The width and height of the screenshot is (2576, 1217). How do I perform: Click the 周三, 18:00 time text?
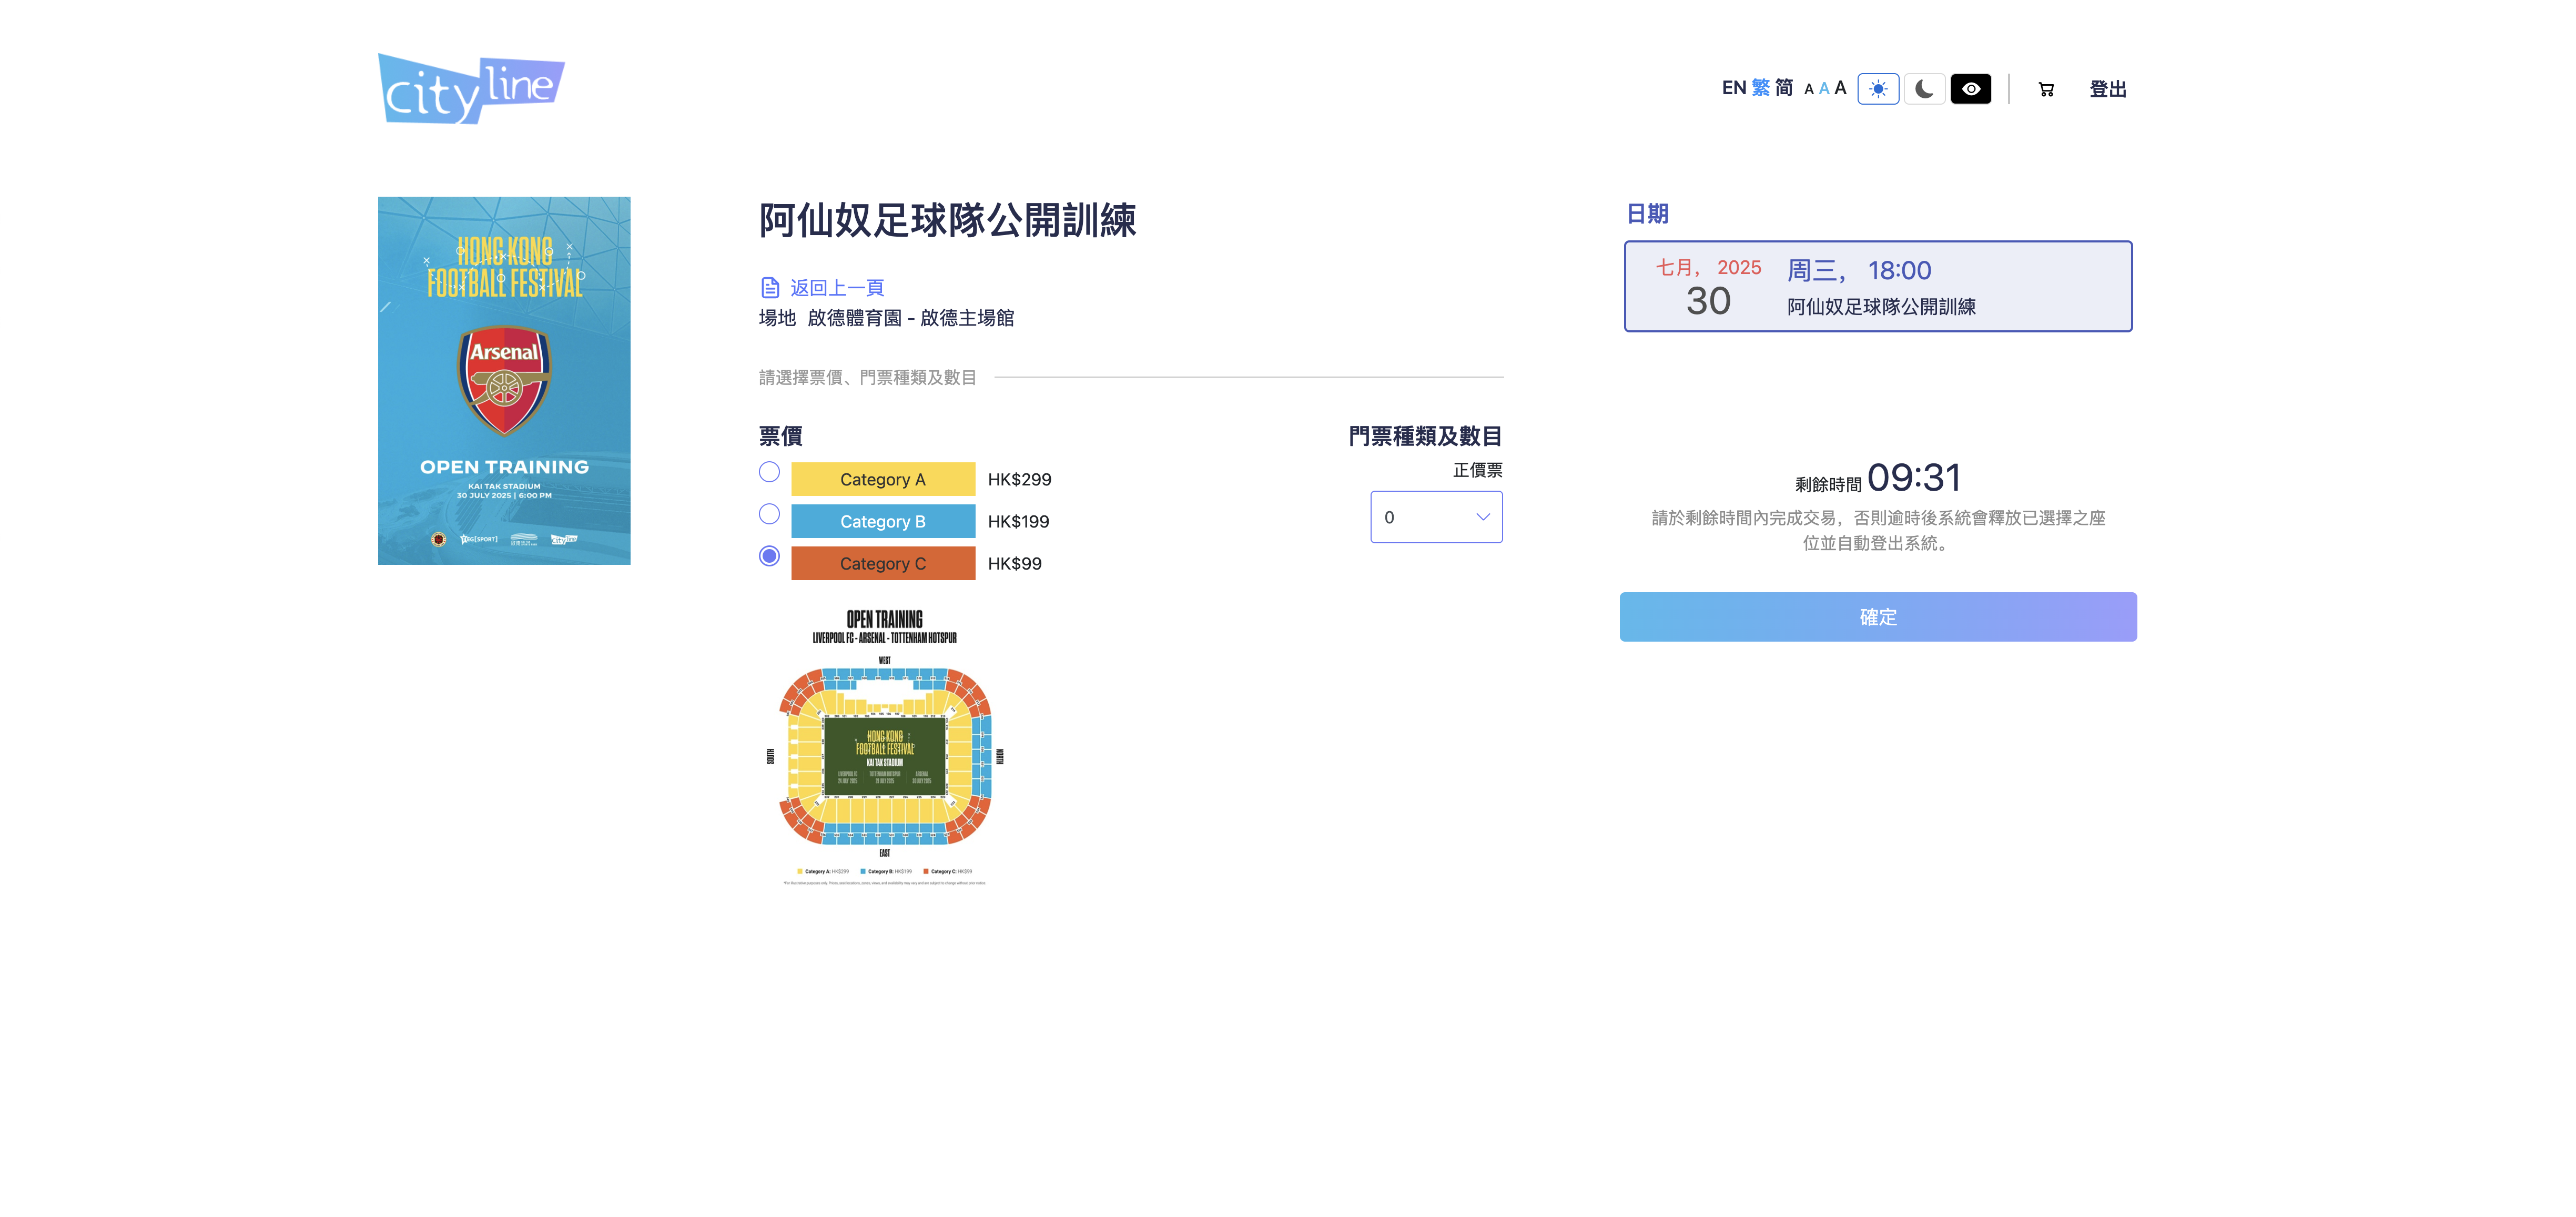point(1859,270)
